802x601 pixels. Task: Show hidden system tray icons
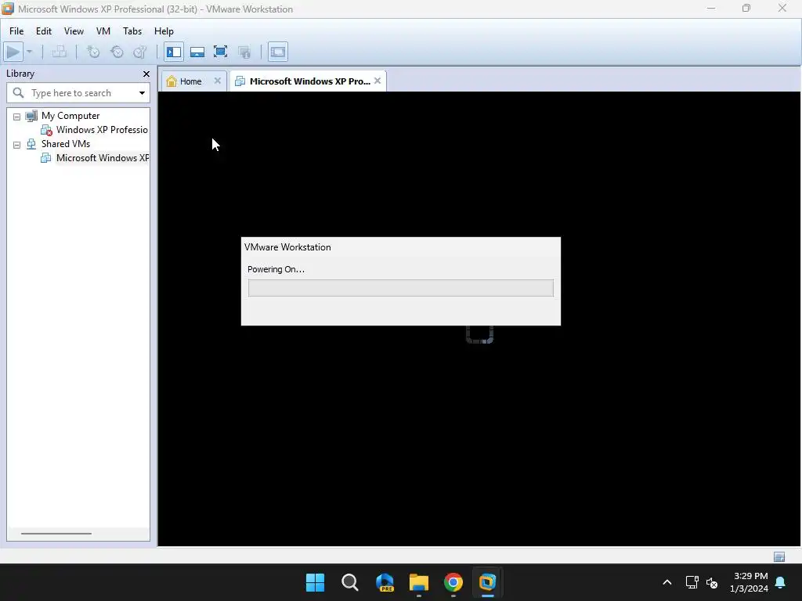click(667, 582)
